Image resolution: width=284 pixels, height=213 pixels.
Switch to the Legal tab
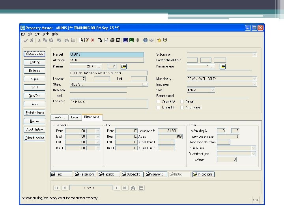(75, 118)
